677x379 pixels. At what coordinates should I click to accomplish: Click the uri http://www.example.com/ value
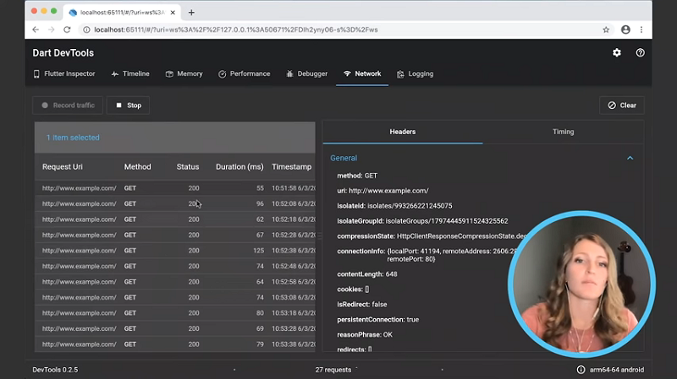[388, 191]
